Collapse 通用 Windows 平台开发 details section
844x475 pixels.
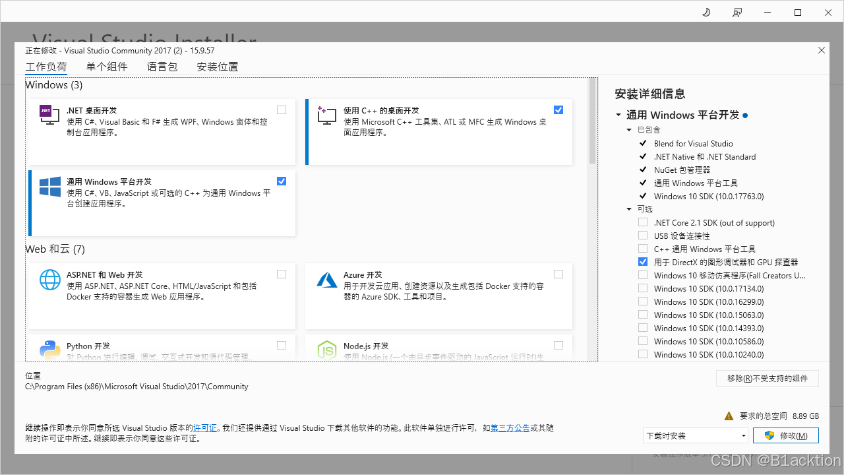[x=618, y=115]
